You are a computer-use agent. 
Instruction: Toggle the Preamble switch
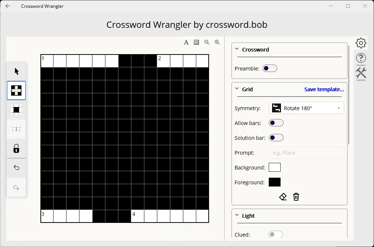click(x=270, y=69)
